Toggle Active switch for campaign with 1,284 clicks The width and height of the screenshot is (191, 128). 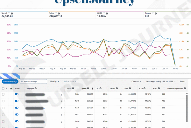tap(17, 94)
